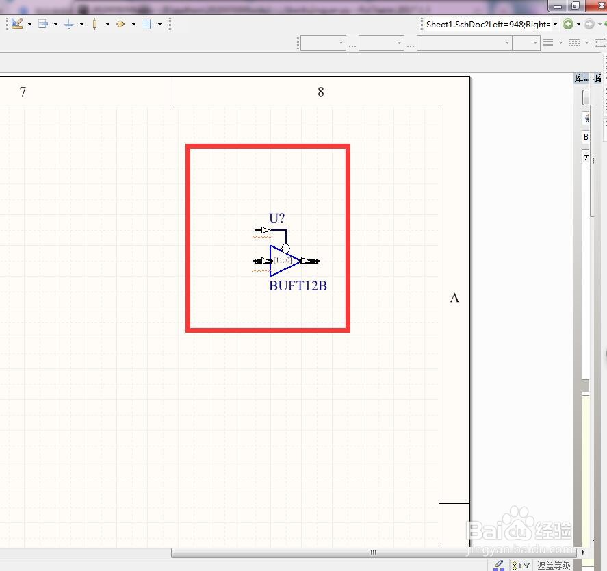Select the power/ground source icon

click(x=69, y=25)
